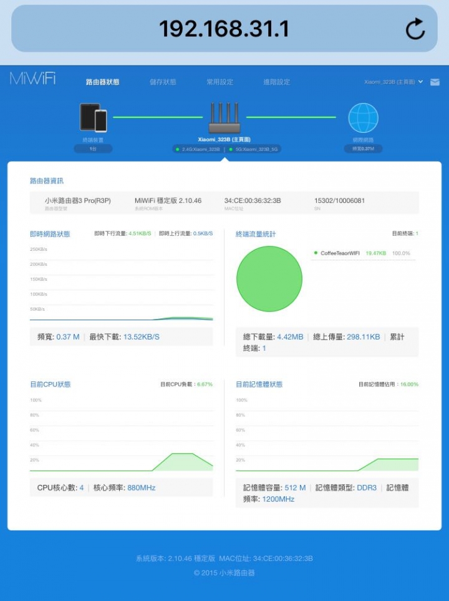Click the 最快下載 13.52KB/S value
449x601 pixels.
(142, 337)
